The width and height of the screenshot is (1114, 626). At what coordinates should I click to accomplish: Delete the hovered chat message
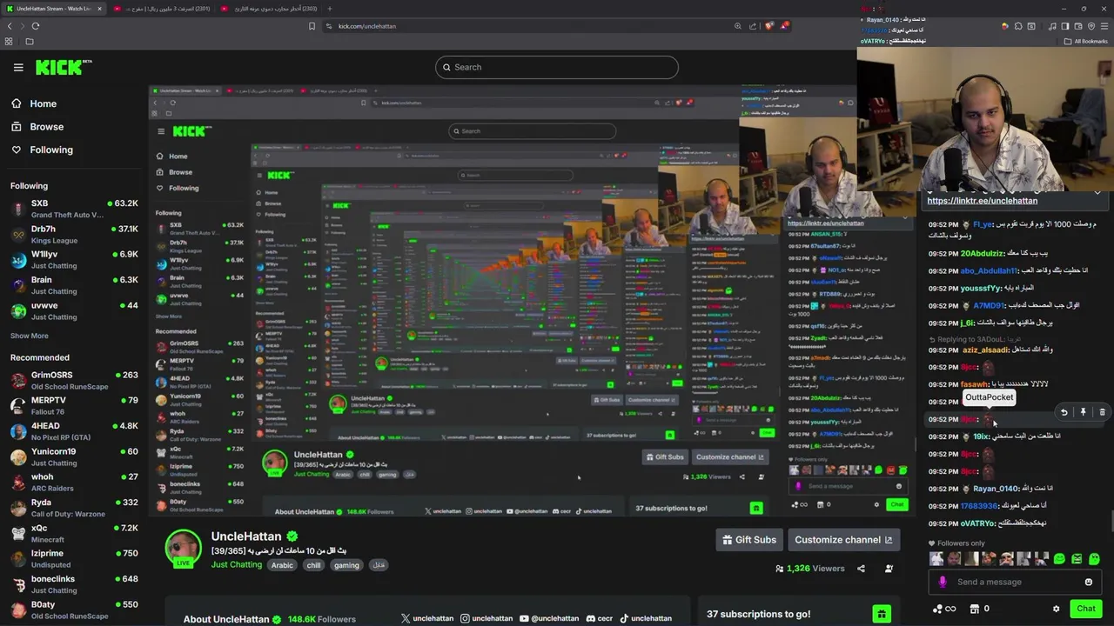(1102, 412)
